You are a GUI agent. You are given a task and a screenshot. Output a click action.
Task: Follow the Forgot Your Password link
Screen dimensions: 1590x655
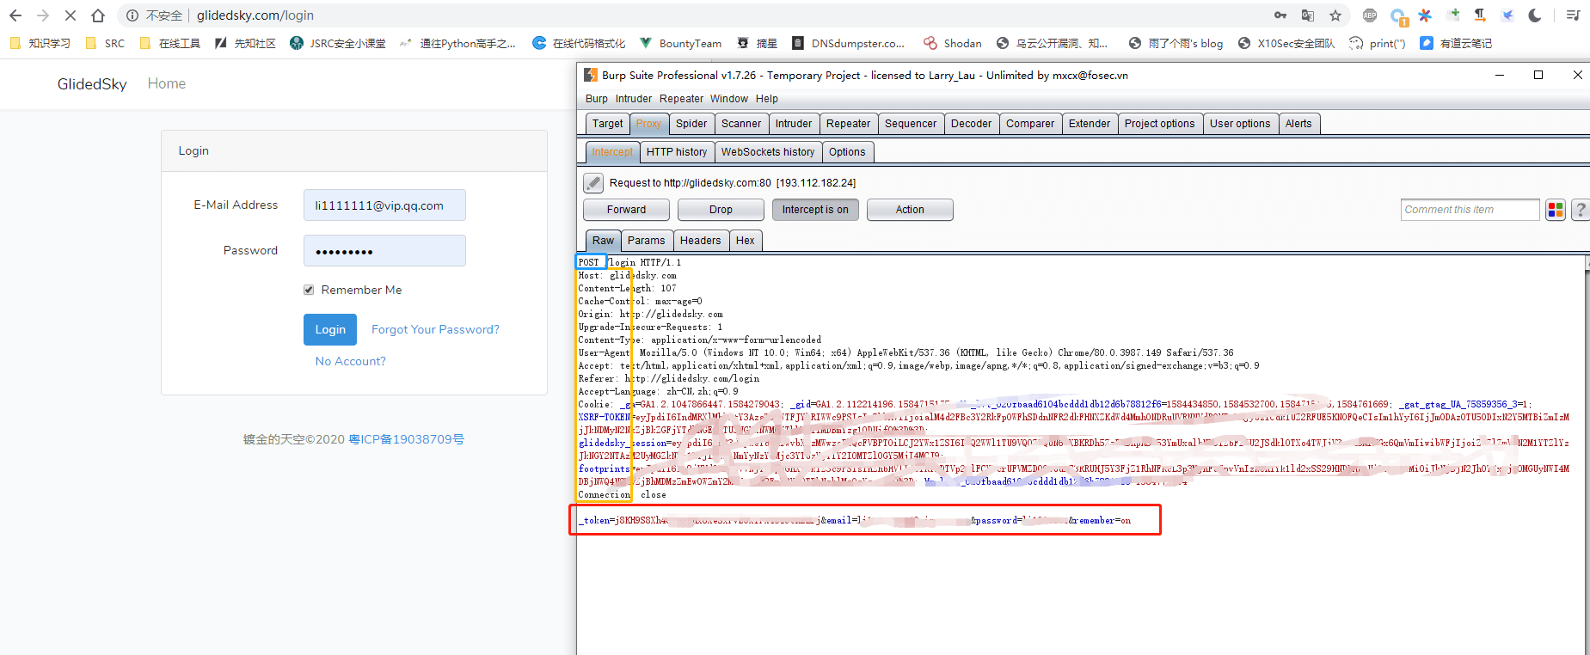pyautogui.click(x=435, y=329)
